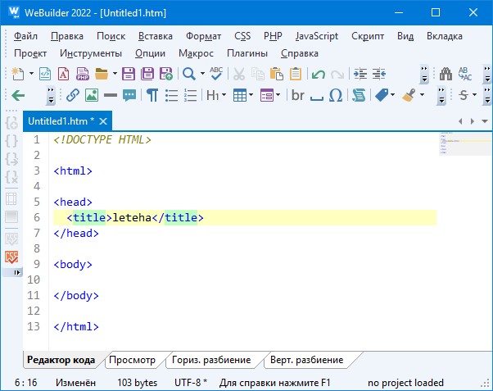Close the Untitled1.htm tab

pos(103,120)
